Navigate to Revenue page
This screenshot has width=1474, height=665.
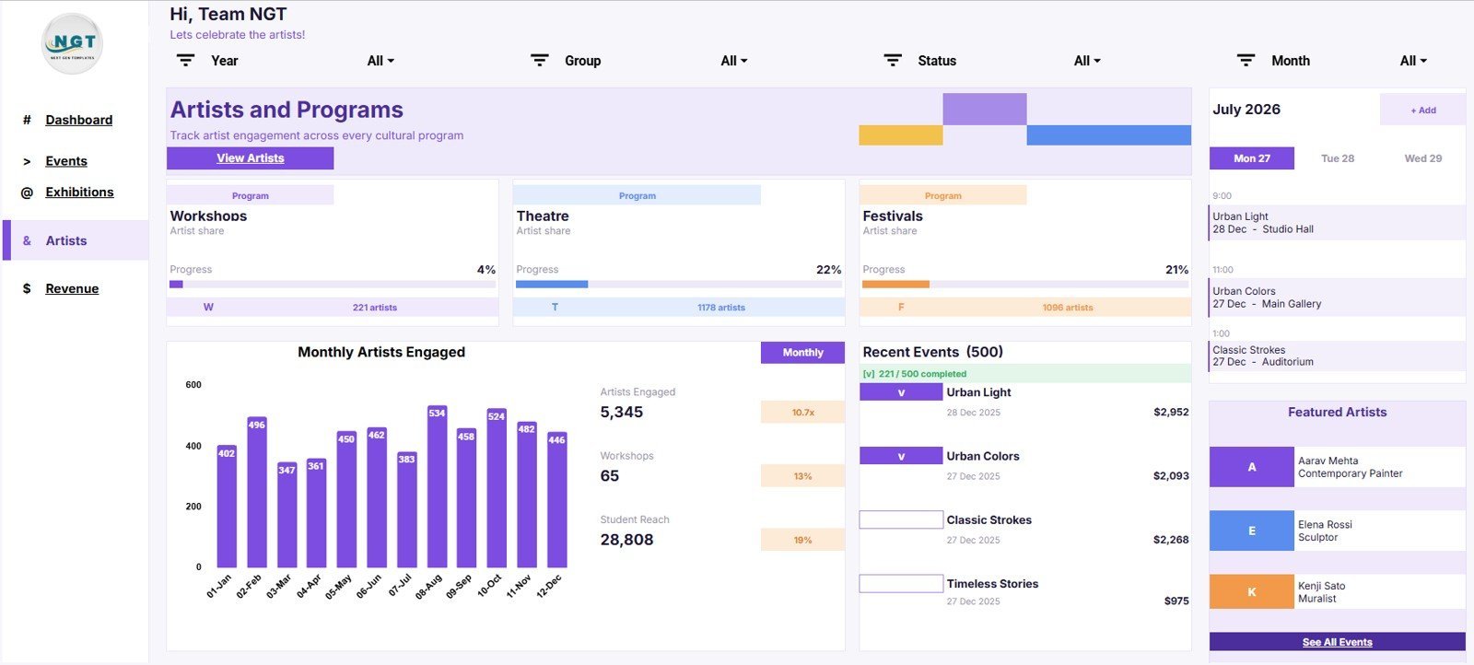coord(72,288)
